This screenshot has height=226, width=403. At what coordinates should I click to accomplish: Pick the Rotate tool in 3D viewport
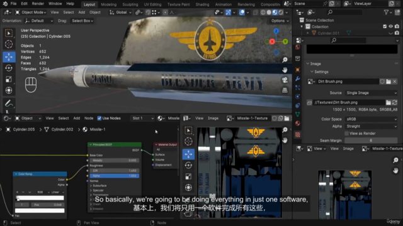[x=9, y=68]
